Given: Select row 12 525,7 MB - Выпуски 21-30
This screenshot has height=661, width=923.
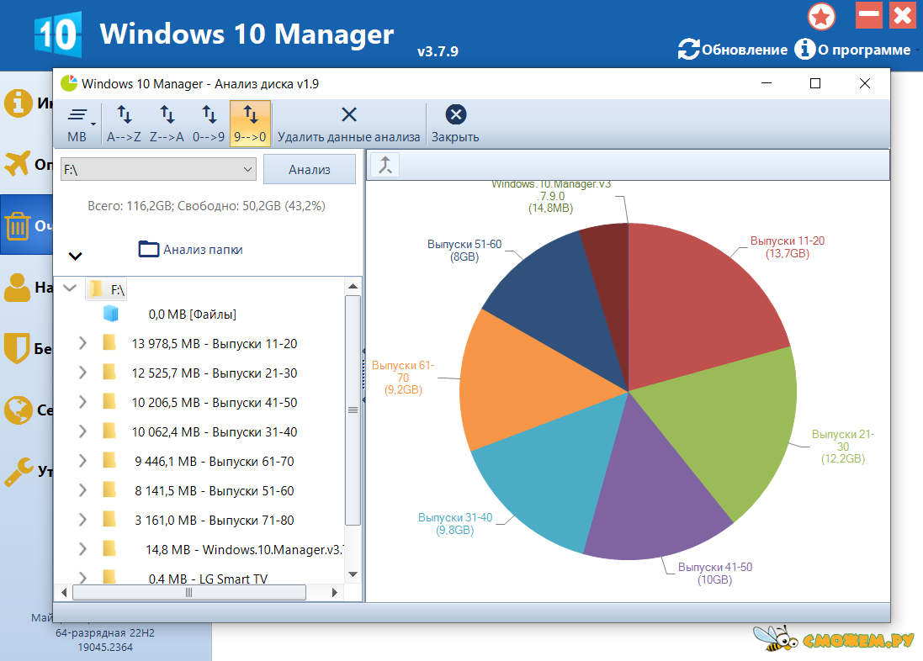Looking at the screenshot, I should [215, 373].
